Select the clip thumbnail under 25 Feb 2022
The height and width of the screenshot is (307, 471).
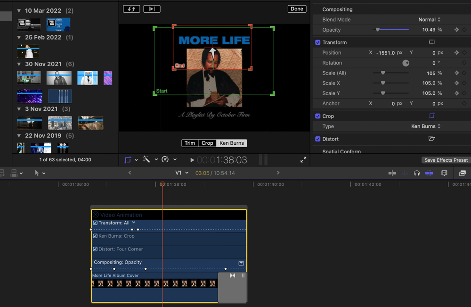[28, 51]
